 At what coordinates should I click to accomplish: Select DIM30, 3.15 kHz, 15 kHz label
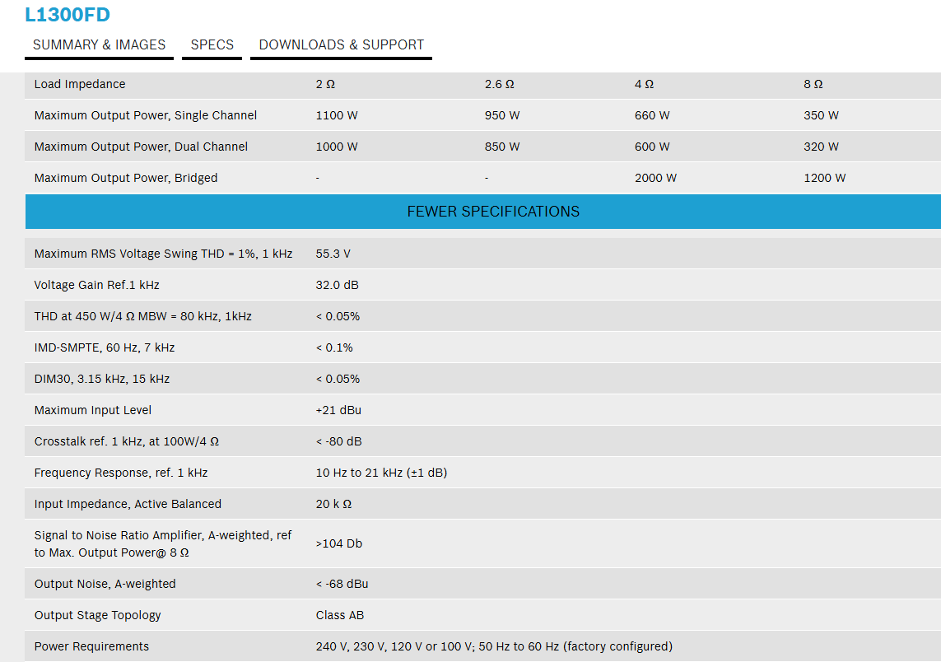click(x=102, y=378)
